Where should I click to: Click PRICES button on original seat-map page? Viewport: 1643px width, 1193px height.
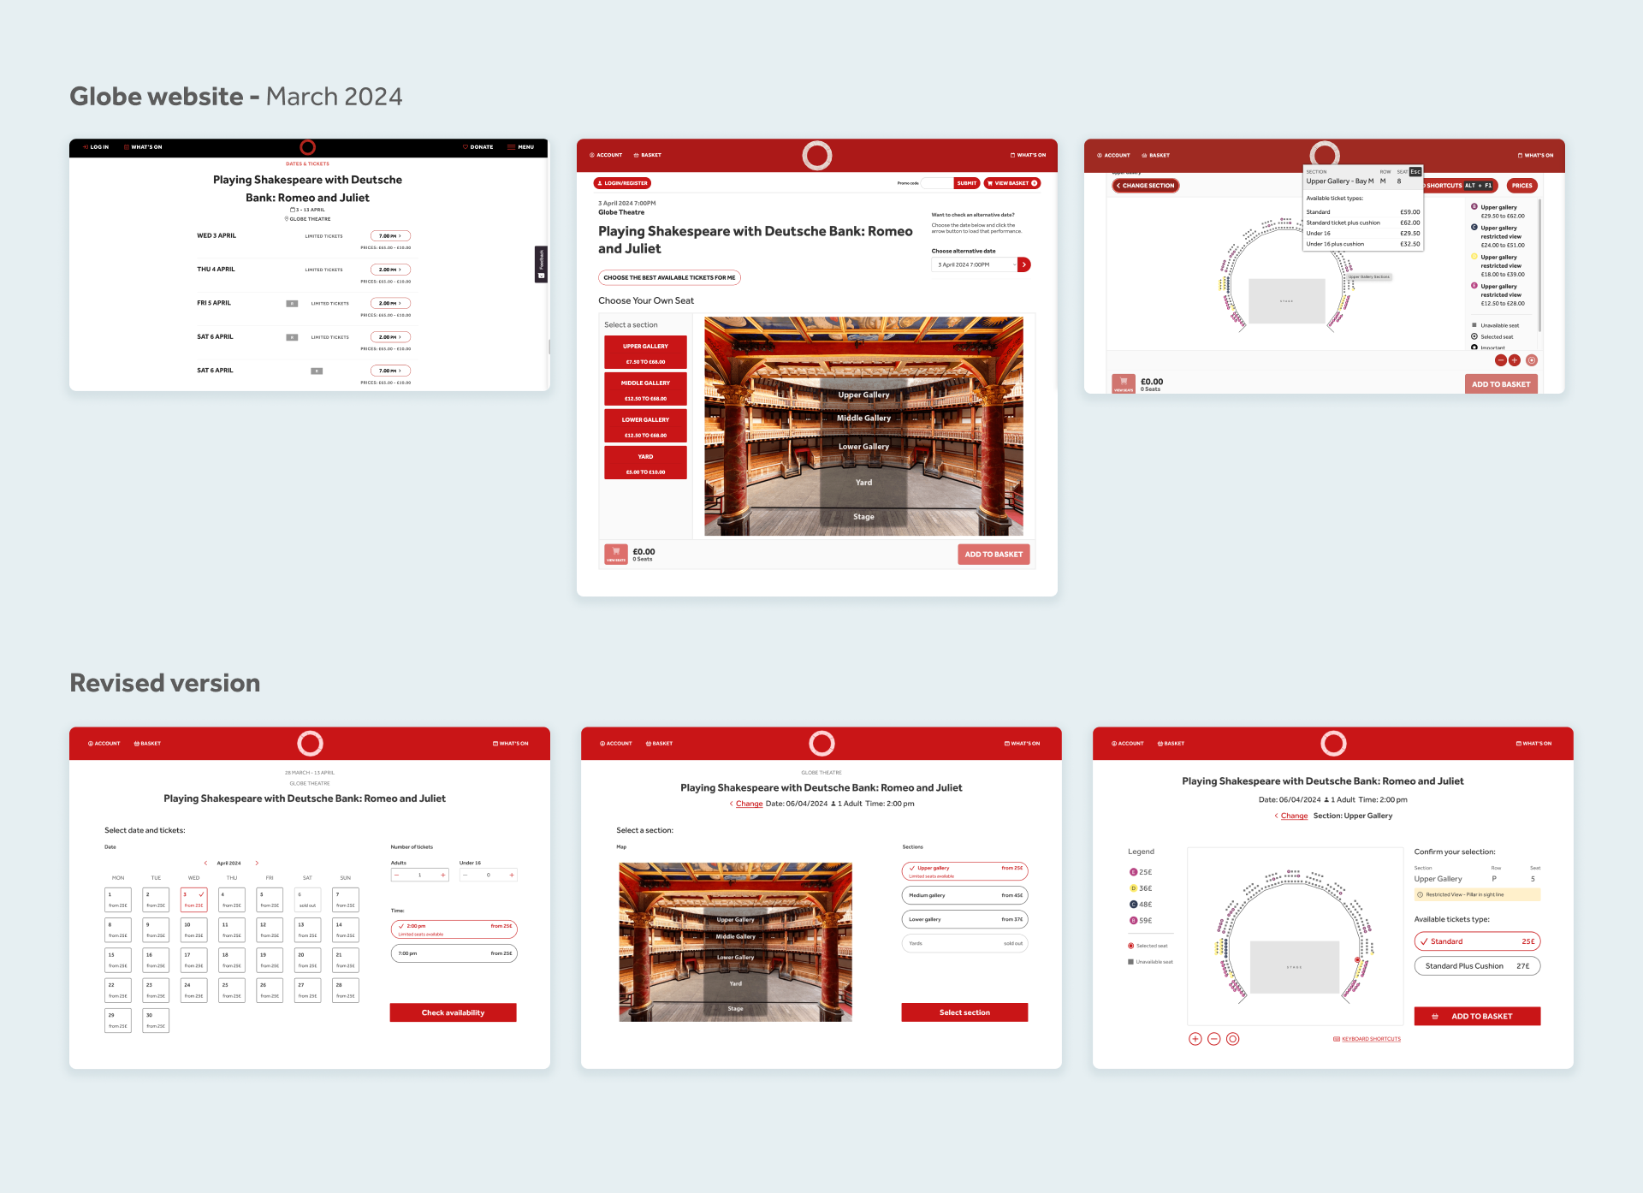click(1522, 186)
